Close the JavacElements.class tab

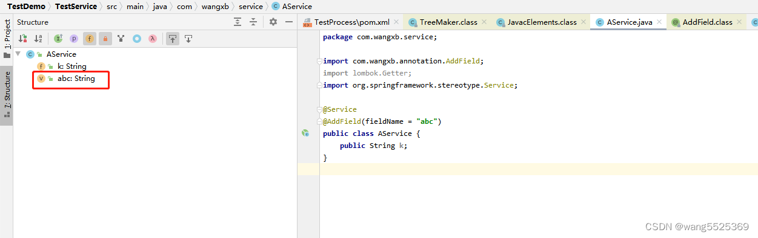pos(583,22)
